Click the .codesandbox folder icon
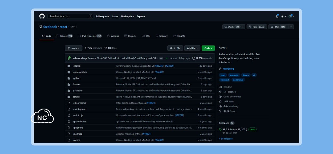 tap(69, 72)
